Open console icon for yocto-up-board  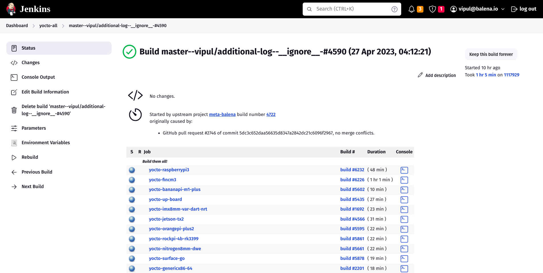click(404, 200)
